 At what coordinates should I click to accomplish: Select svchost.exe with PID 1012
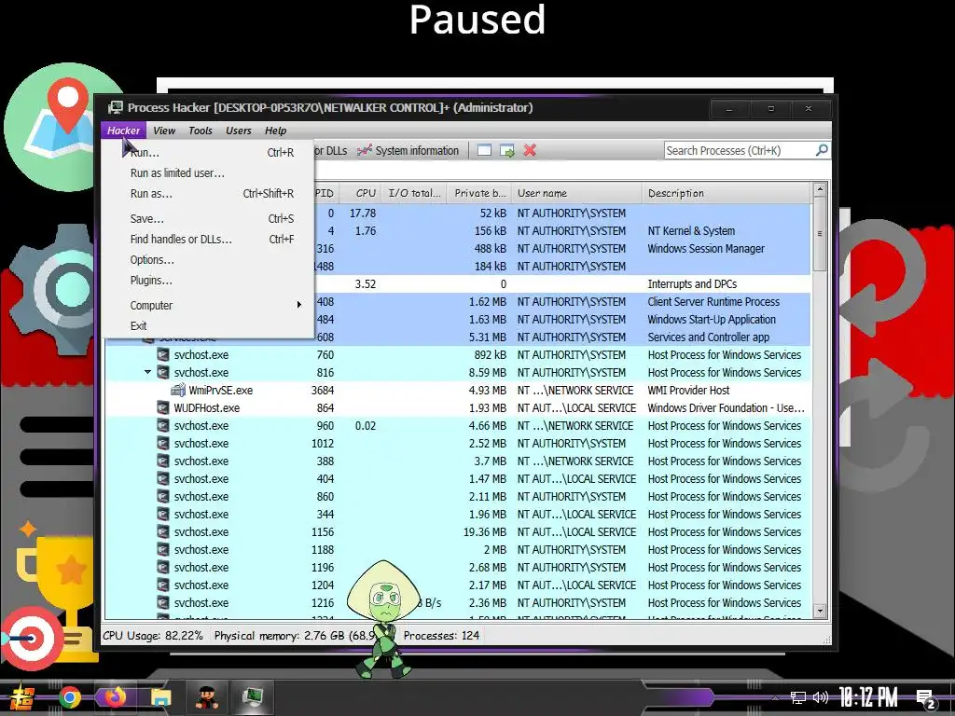coord(458,443)
